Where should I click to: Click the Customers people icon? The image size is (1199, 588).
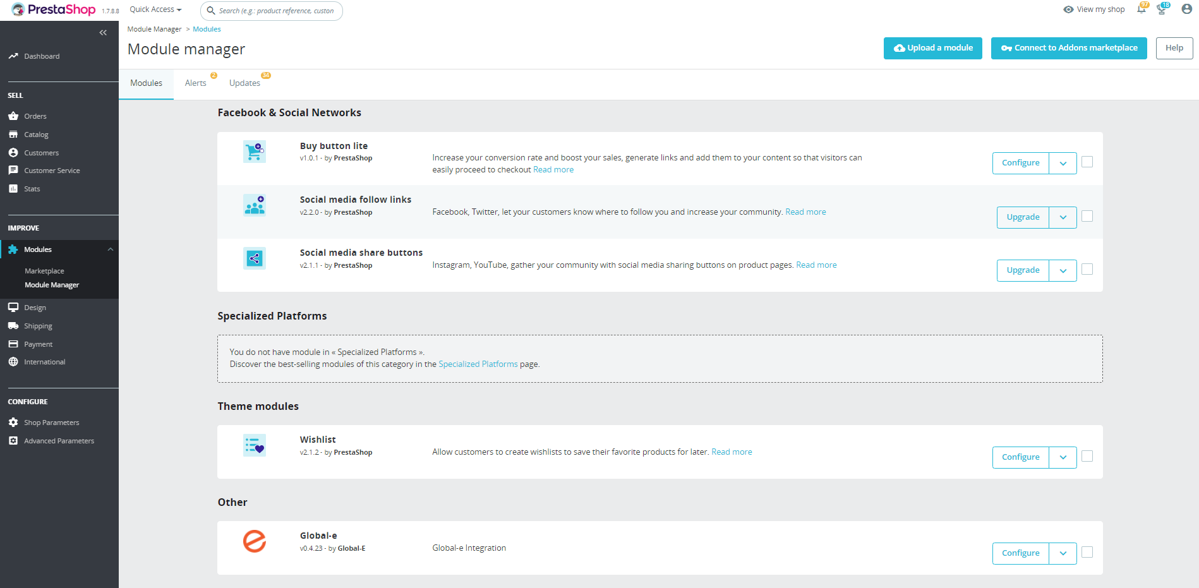click(13, 152)
